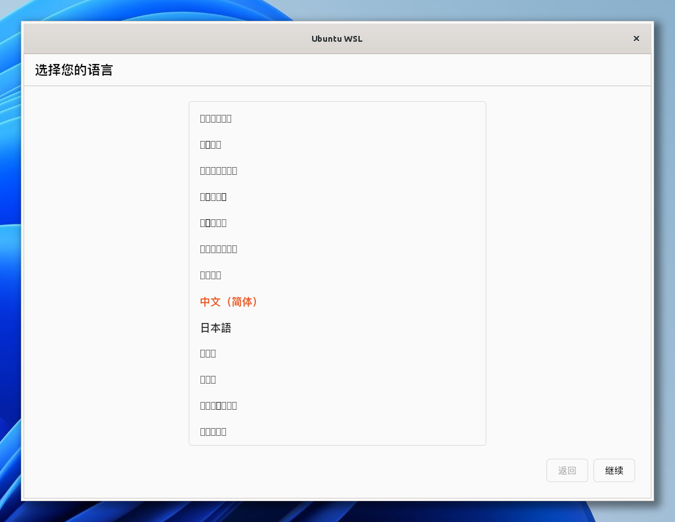Select the fourth entry in the language list

click(x=213, y=197)
